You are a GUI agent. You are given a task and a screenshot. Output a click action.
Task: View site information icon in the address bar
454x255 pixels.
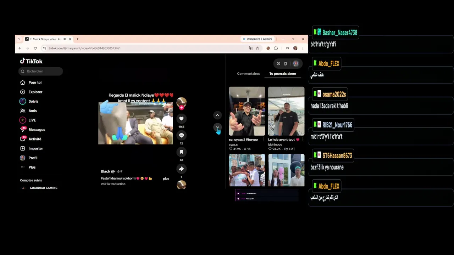(x=44, y=48)
